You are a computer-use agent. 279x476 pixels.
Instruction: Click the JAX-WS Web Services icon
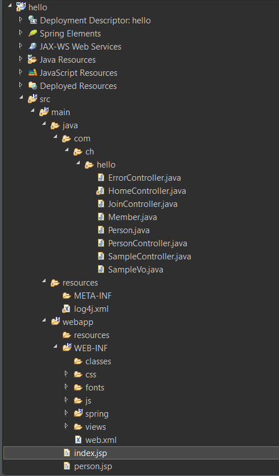click(32, 46)
